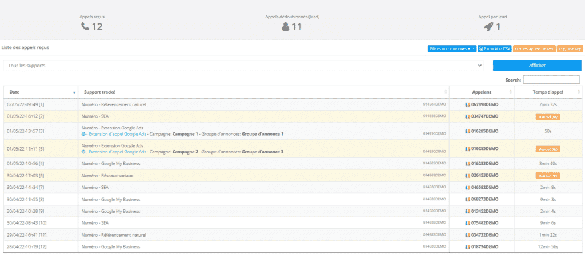Click the icon beside caller 013452DEMO
The height and width of the screenshot is (255, 585).
(x=468, y=211)
